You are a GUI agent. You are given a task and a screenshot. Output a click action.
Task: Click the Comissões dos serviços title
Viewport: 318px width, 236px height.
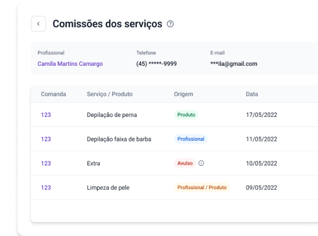click(107, 24)
